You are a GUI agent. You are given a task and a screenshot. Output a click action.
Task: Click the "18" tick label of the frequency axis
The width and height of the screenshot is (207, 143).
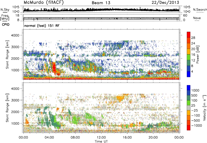coord(17,15)
